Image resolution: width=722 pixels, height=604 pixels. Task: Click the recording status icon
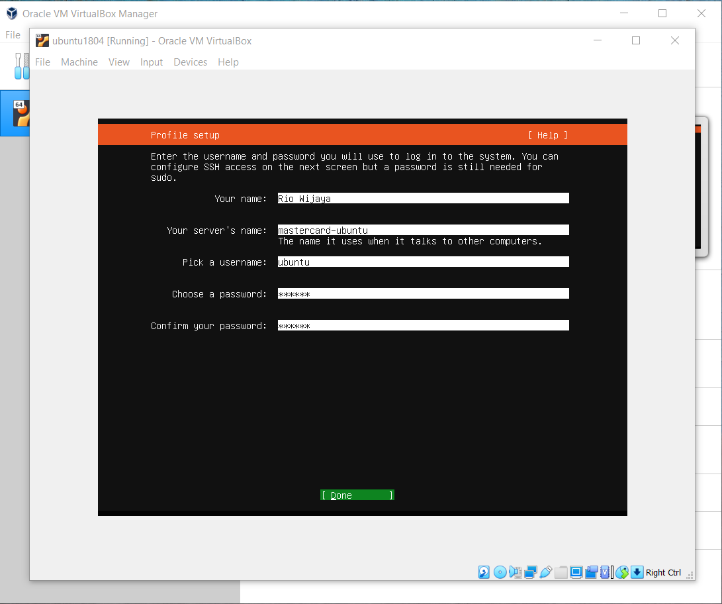592,572
